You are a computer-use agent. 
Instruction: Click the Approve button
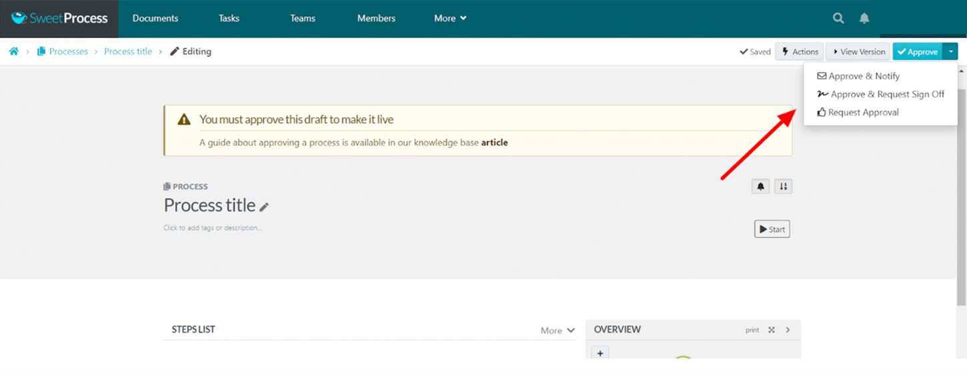[917, 51]
